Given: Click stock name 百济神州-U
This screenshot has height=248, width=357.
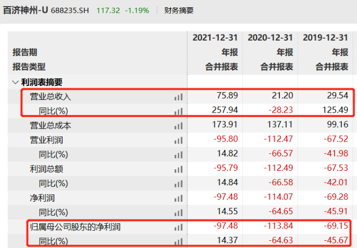Looking at the screenshot, I should [25, 10].
